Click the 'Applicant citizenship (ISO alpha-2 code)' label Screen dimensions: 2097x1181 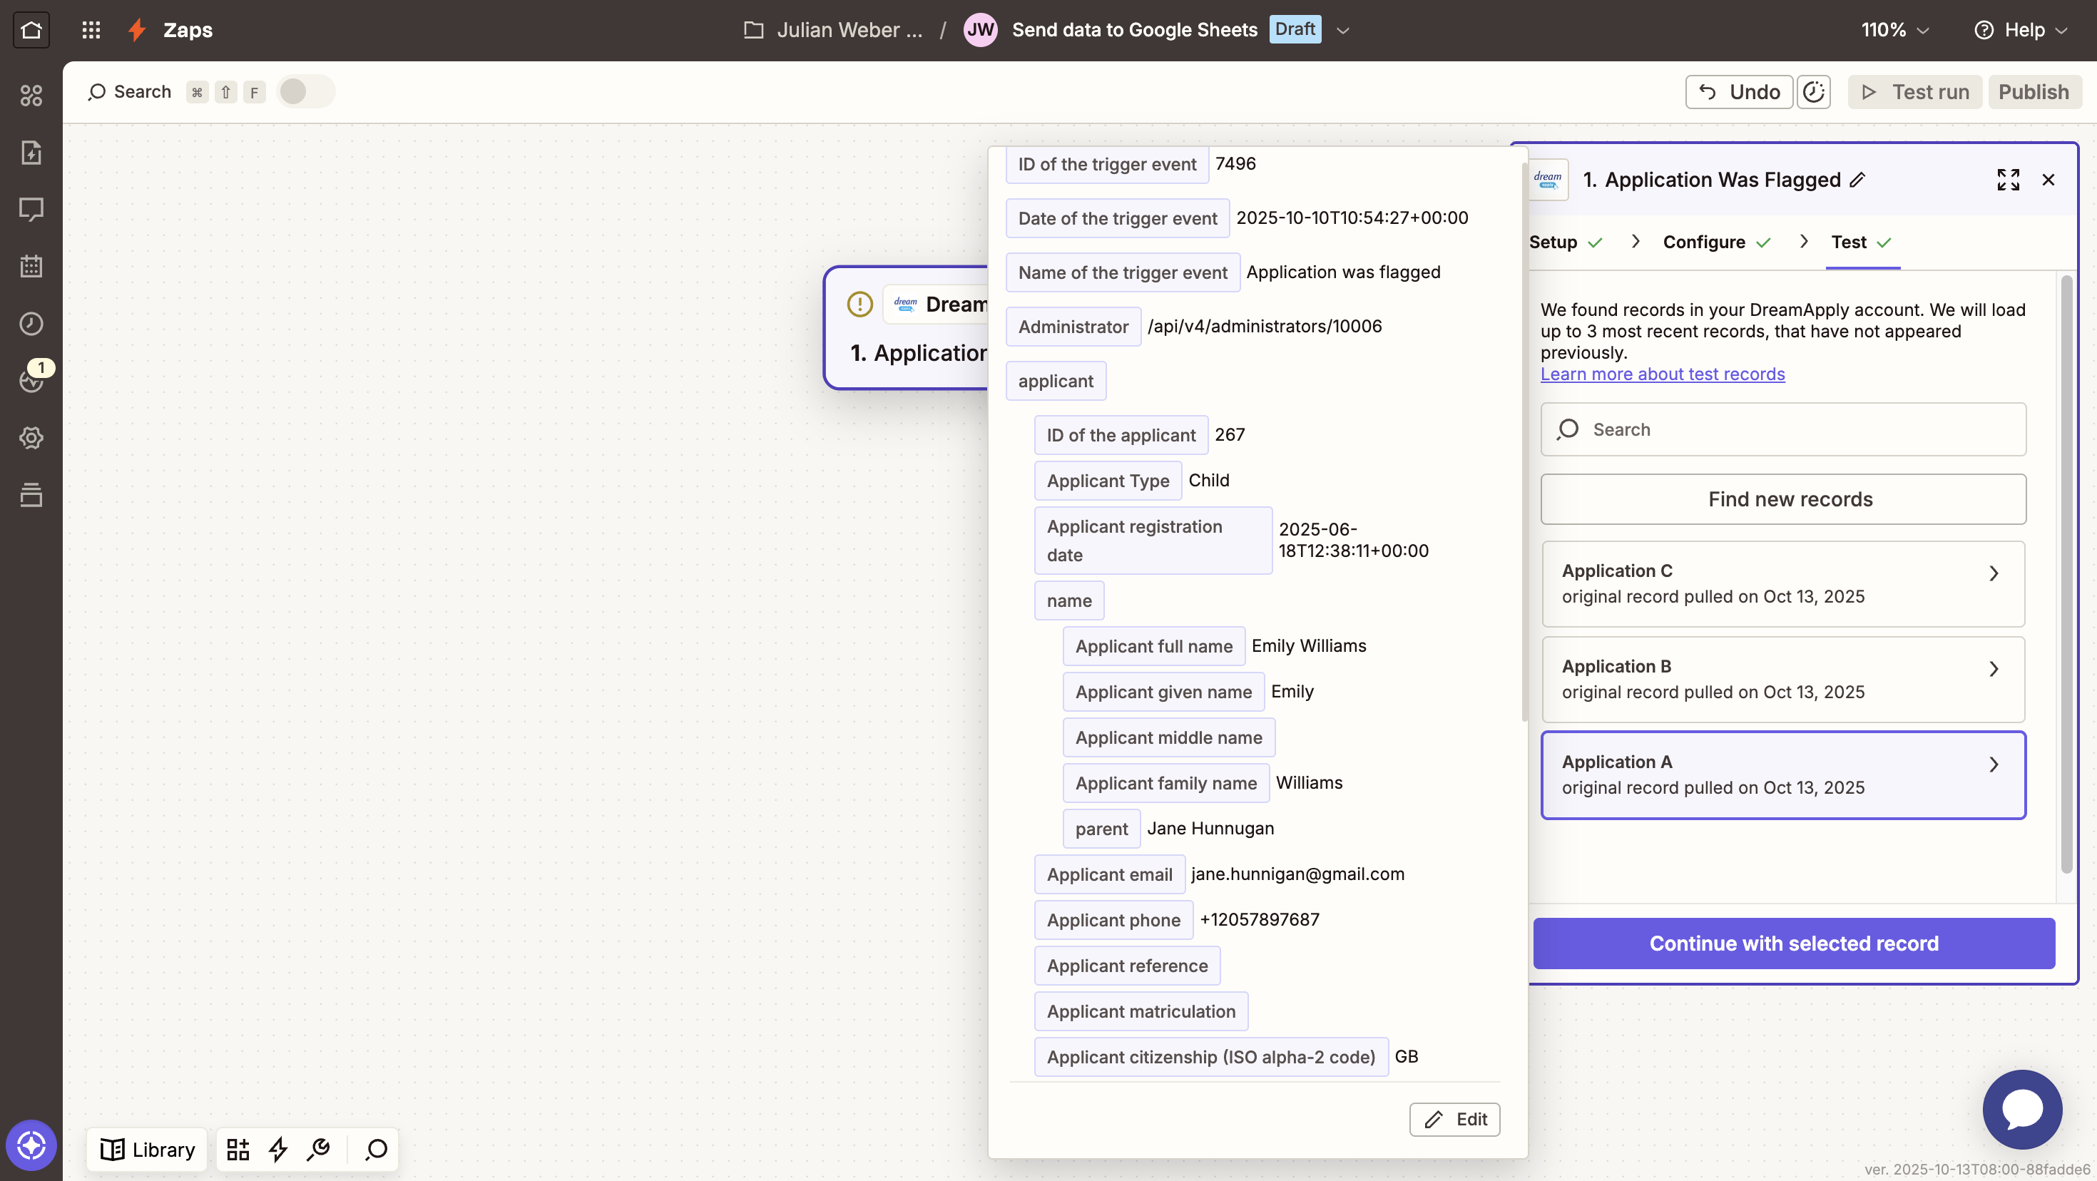coord(1211,1058)
